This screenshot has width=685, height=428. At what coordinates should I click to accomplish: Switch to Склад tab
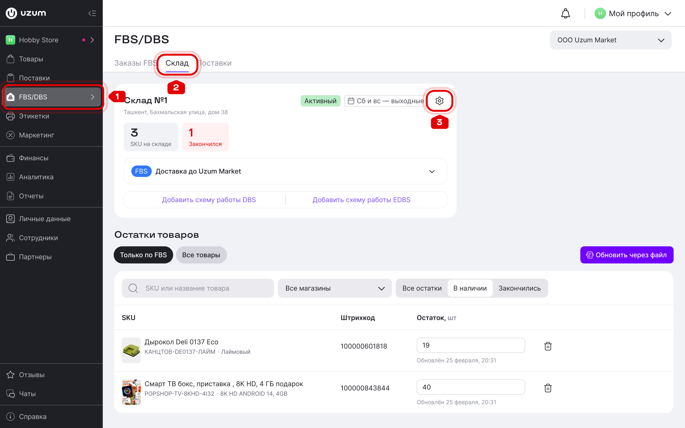pos(177,63)
